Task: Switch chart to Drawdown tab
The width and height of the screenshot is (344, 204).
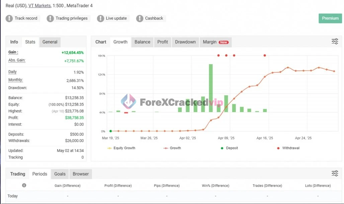Action: (x=185, y=42)
